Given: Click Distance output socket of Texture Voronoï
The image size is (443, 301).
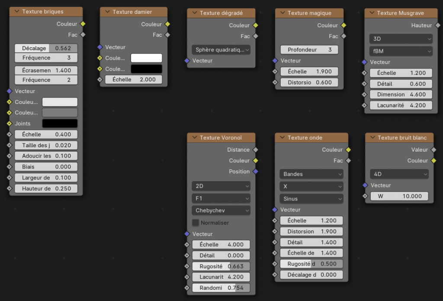Looking at the screenshot, I should (255, 150).
